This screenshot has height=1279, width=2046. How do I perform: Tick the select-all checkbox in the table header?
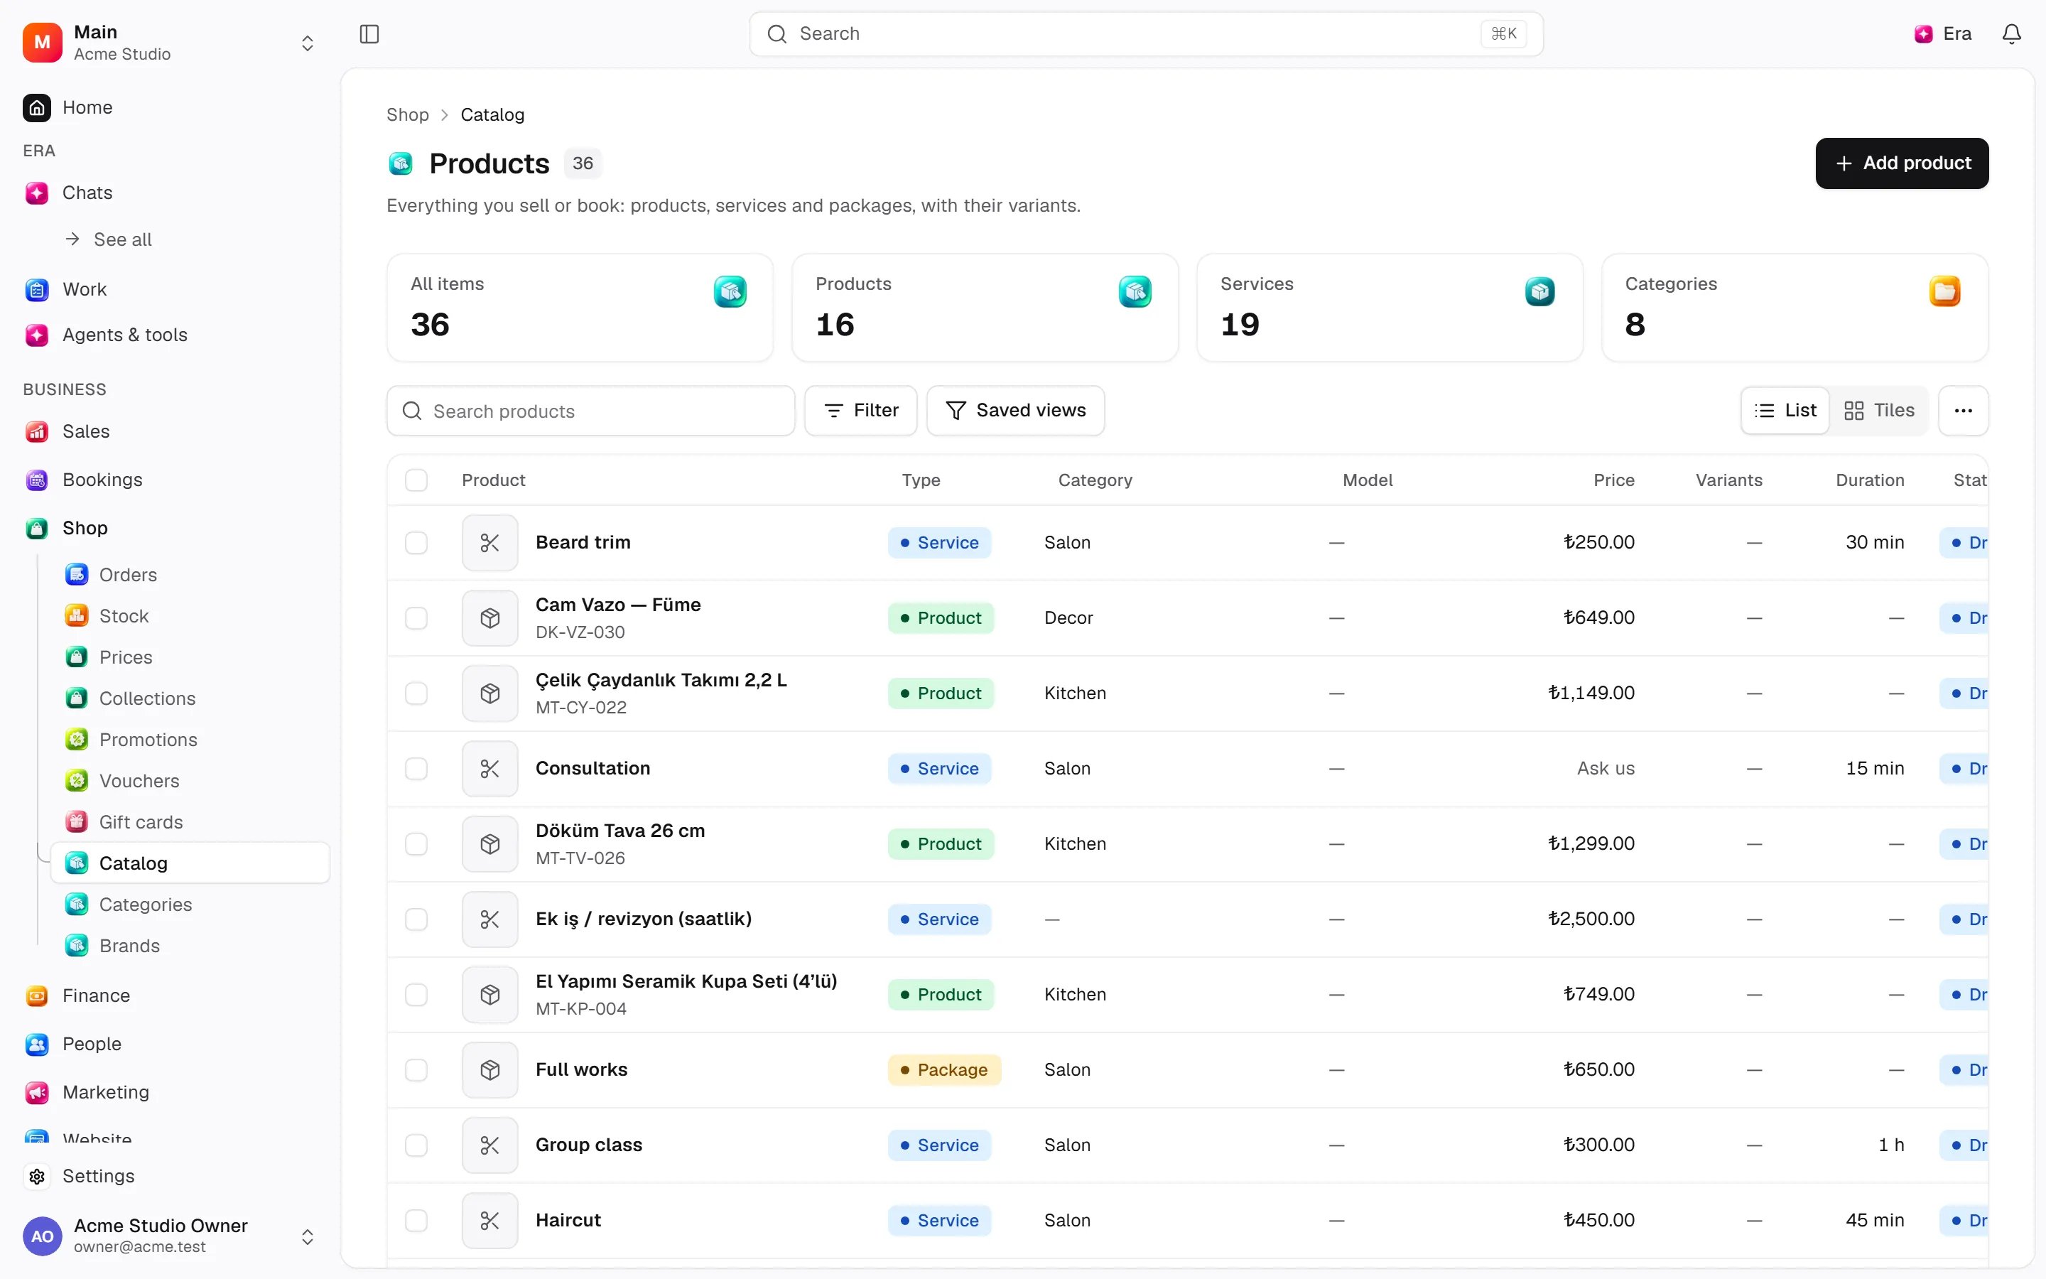[x=416, y=480]
